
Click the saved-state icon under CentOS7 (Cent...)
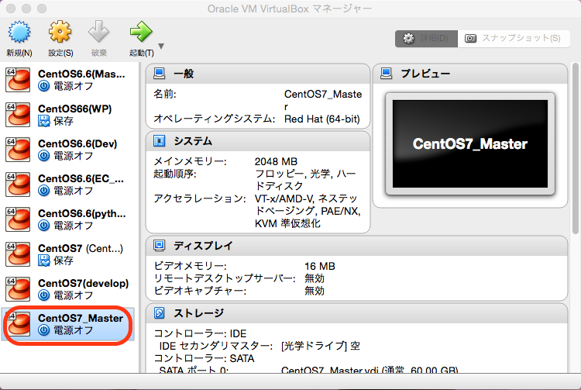43,261
